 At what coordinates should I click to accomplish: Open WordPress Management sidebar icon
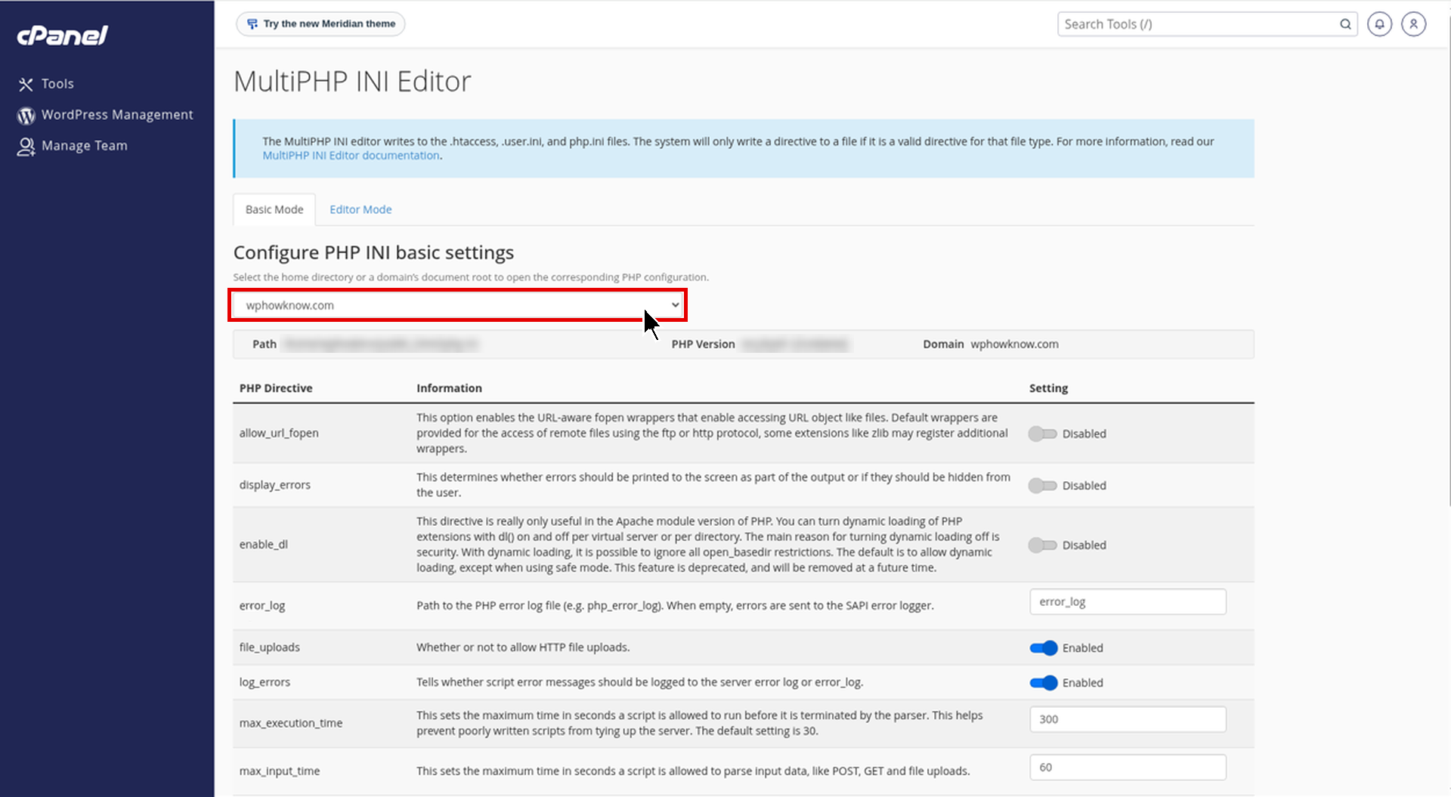[26, 115]
